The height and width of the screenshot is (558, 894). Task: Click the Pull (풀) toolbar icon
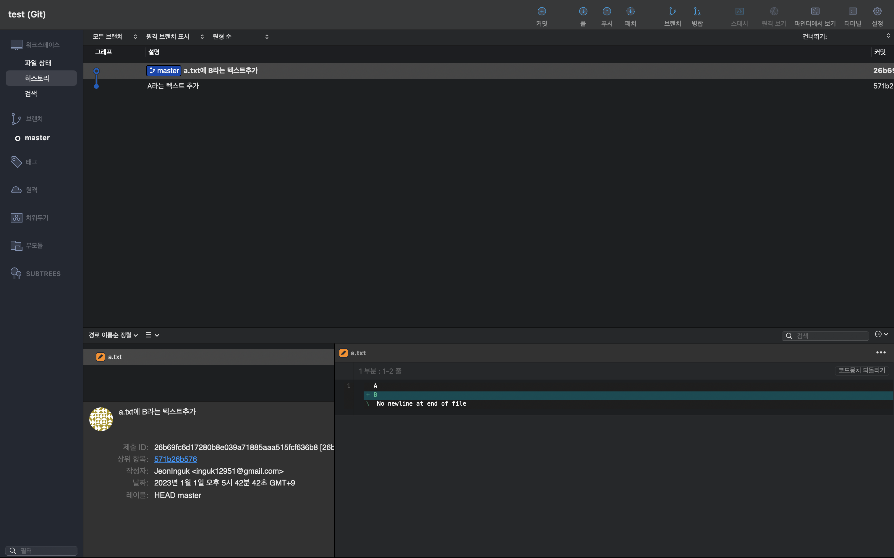click(583, 12)
